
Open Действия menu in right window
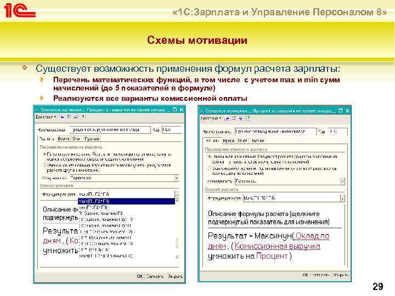click(211, 118)
